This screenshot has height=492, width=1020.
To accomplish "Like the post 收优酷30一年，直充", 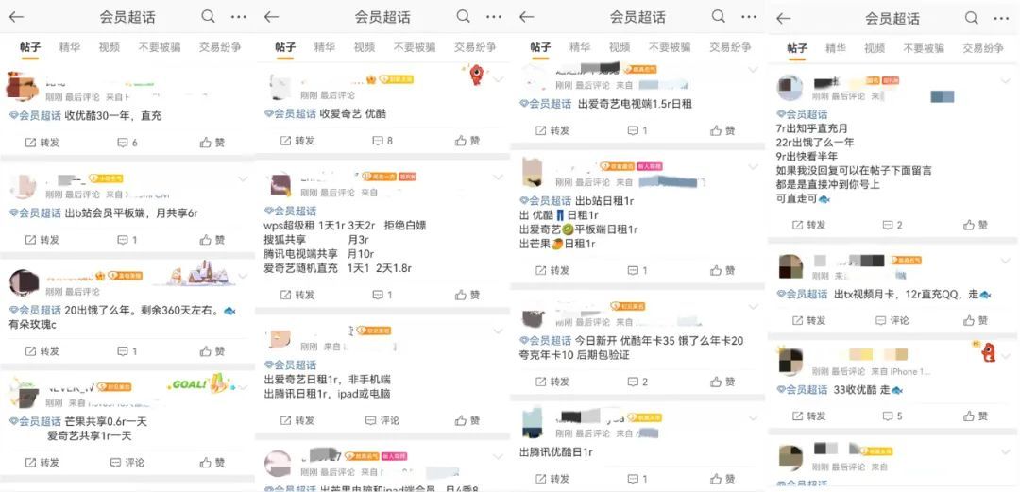I will (212, 142).
